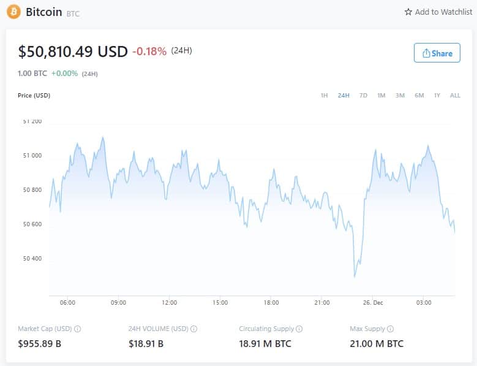
Task: Click the 06:00 time axis label
Action: click(67, 303)
